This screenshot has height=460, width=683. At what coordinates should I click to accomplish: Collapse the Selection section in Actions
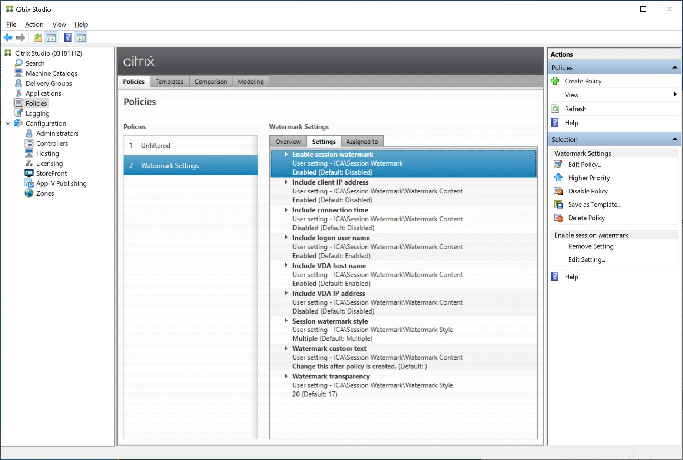coord(674,139)
